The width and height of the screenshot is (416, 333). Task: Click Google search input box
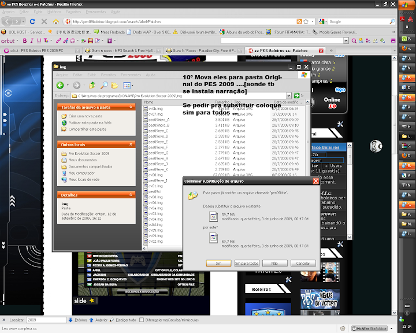pos(358,21)
